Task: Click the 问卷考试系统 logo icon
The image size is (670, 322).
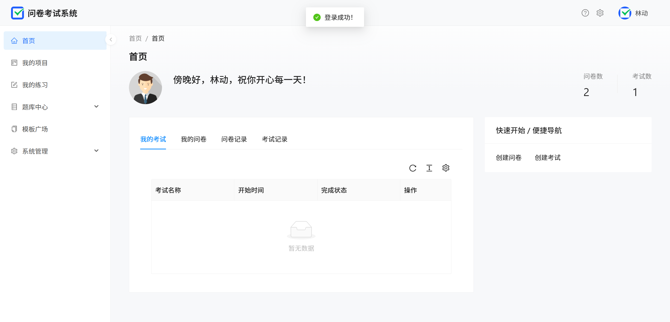Action: click(x=17, y=13)
